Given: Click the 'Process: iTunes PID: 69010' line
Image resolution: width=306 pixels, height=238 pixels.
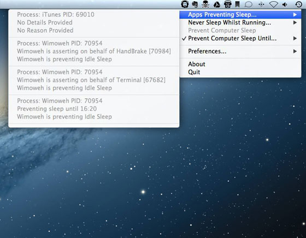Looking at the screenshot, I should [56, 15].
